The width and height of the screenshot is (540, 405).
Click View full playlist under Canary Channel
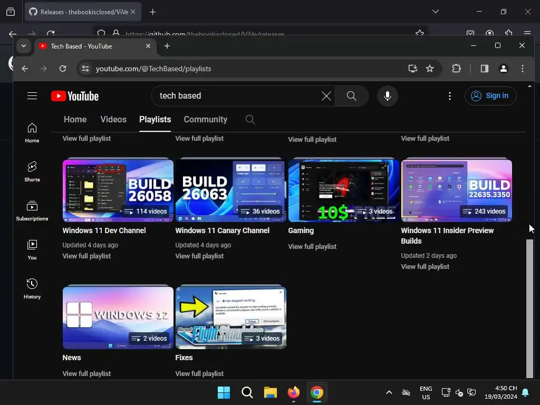[199, 256]
